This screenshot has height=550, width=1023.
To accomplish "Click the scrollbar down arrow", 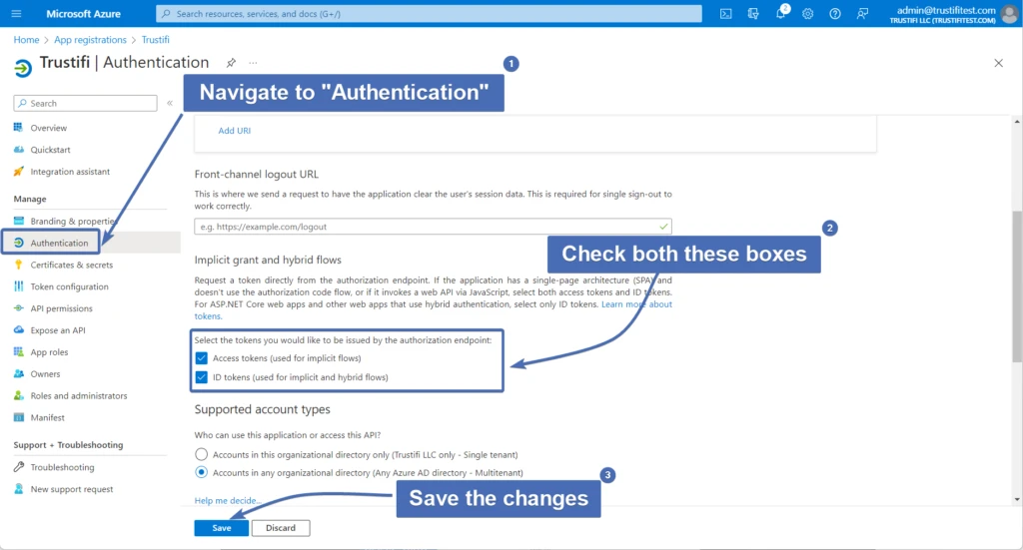I will pos(1017,500).
